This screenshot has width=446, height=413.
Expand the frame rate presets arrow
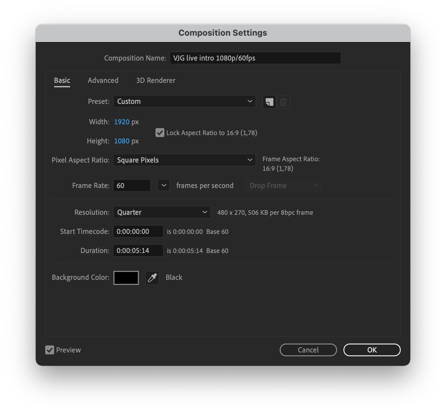164,185
